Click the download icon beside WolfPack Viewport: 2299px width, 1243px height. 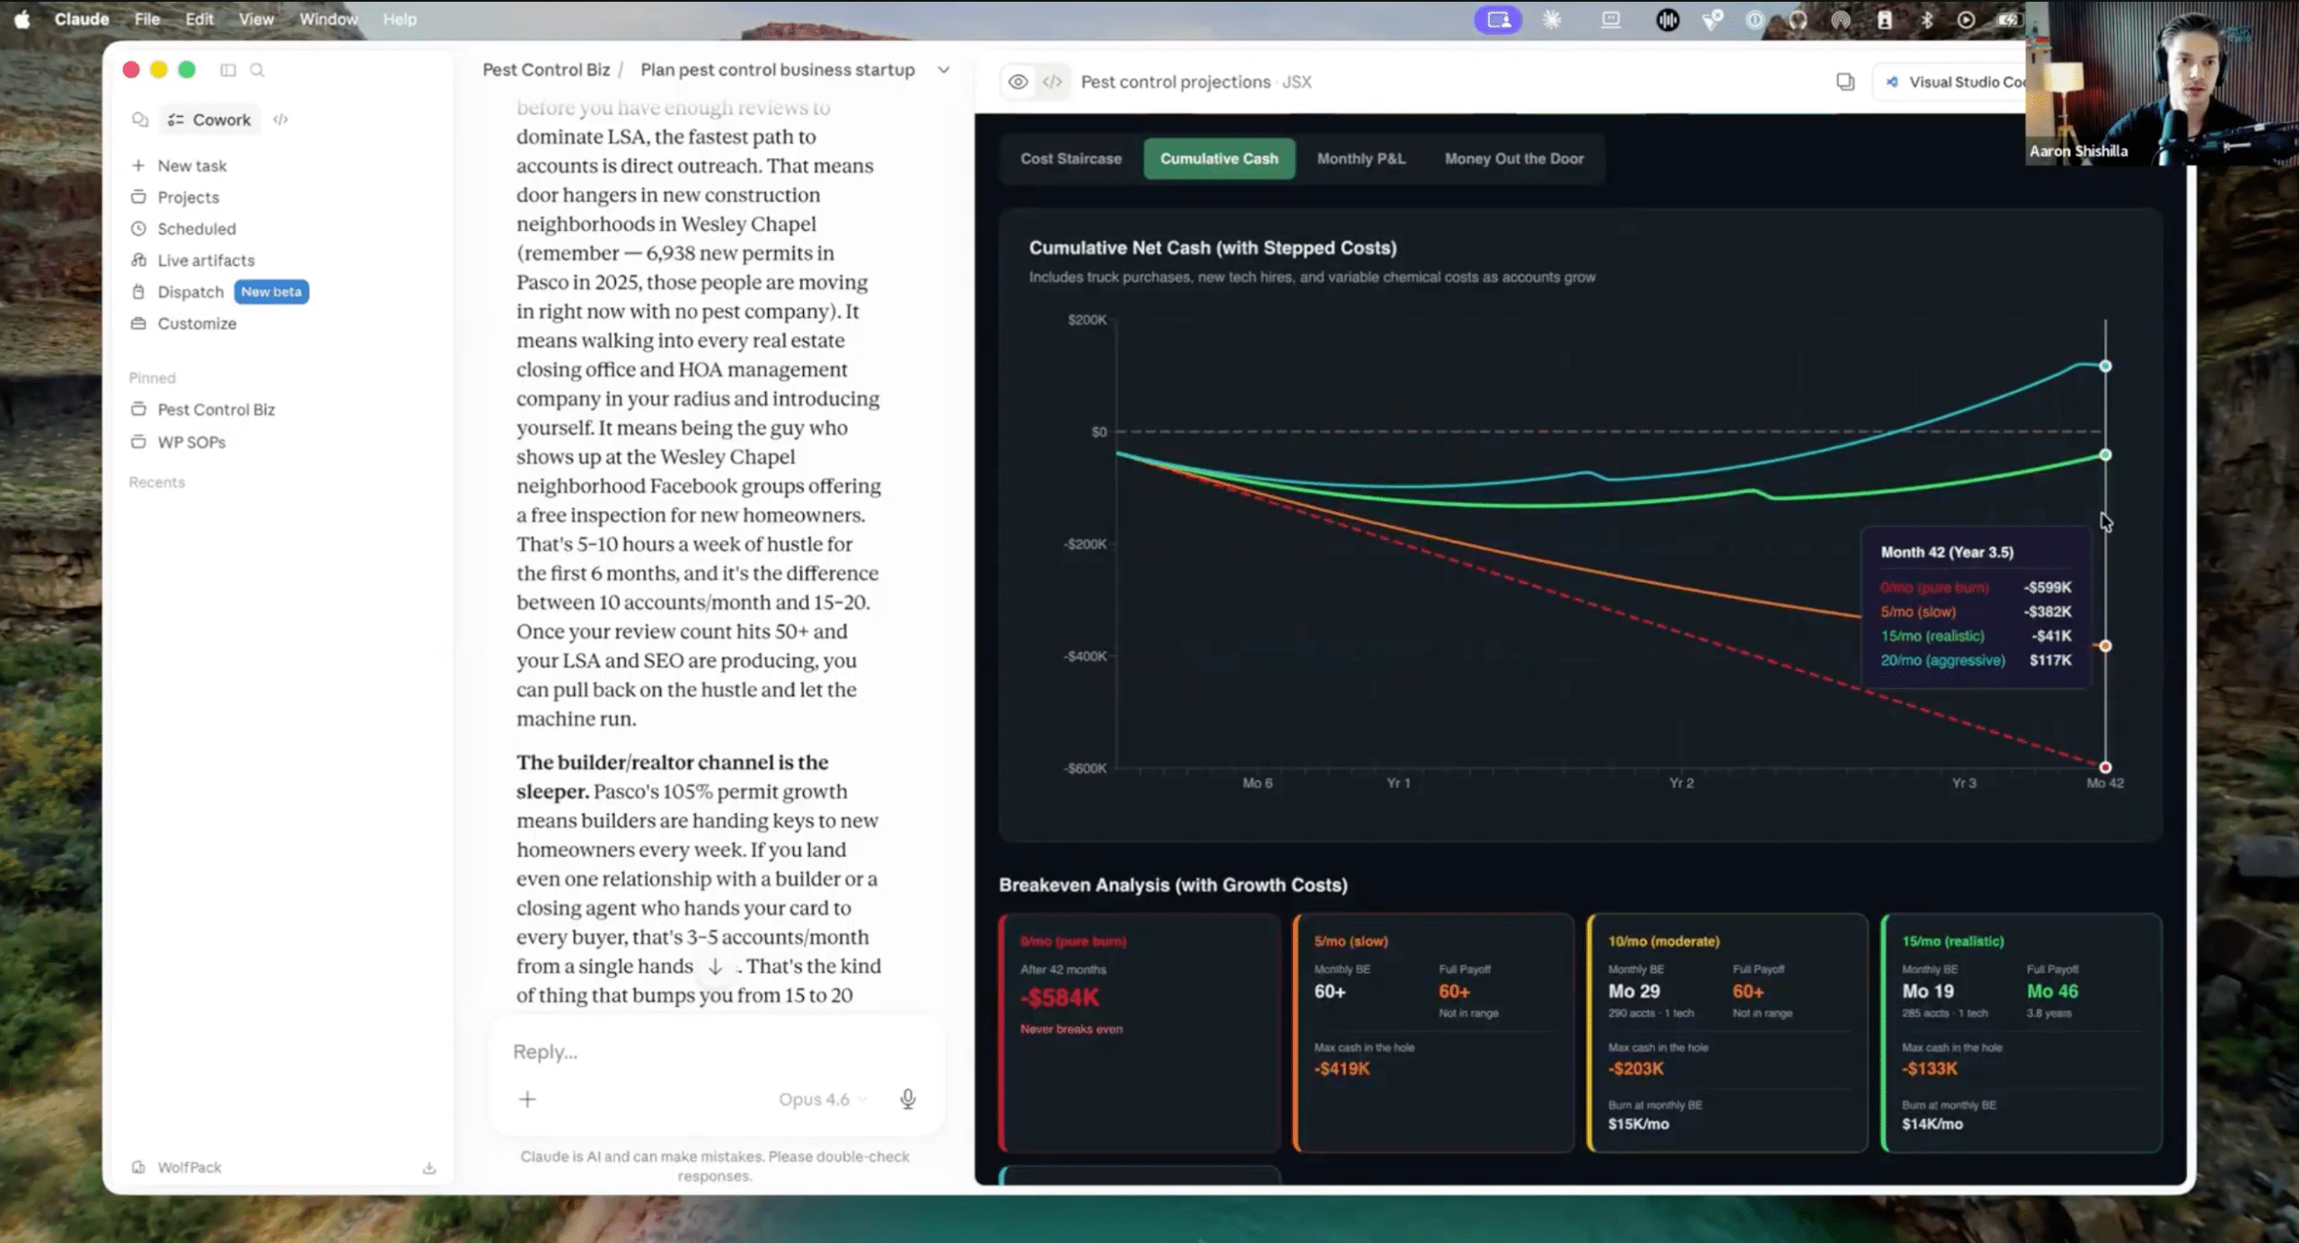(x=429, y=1168)
